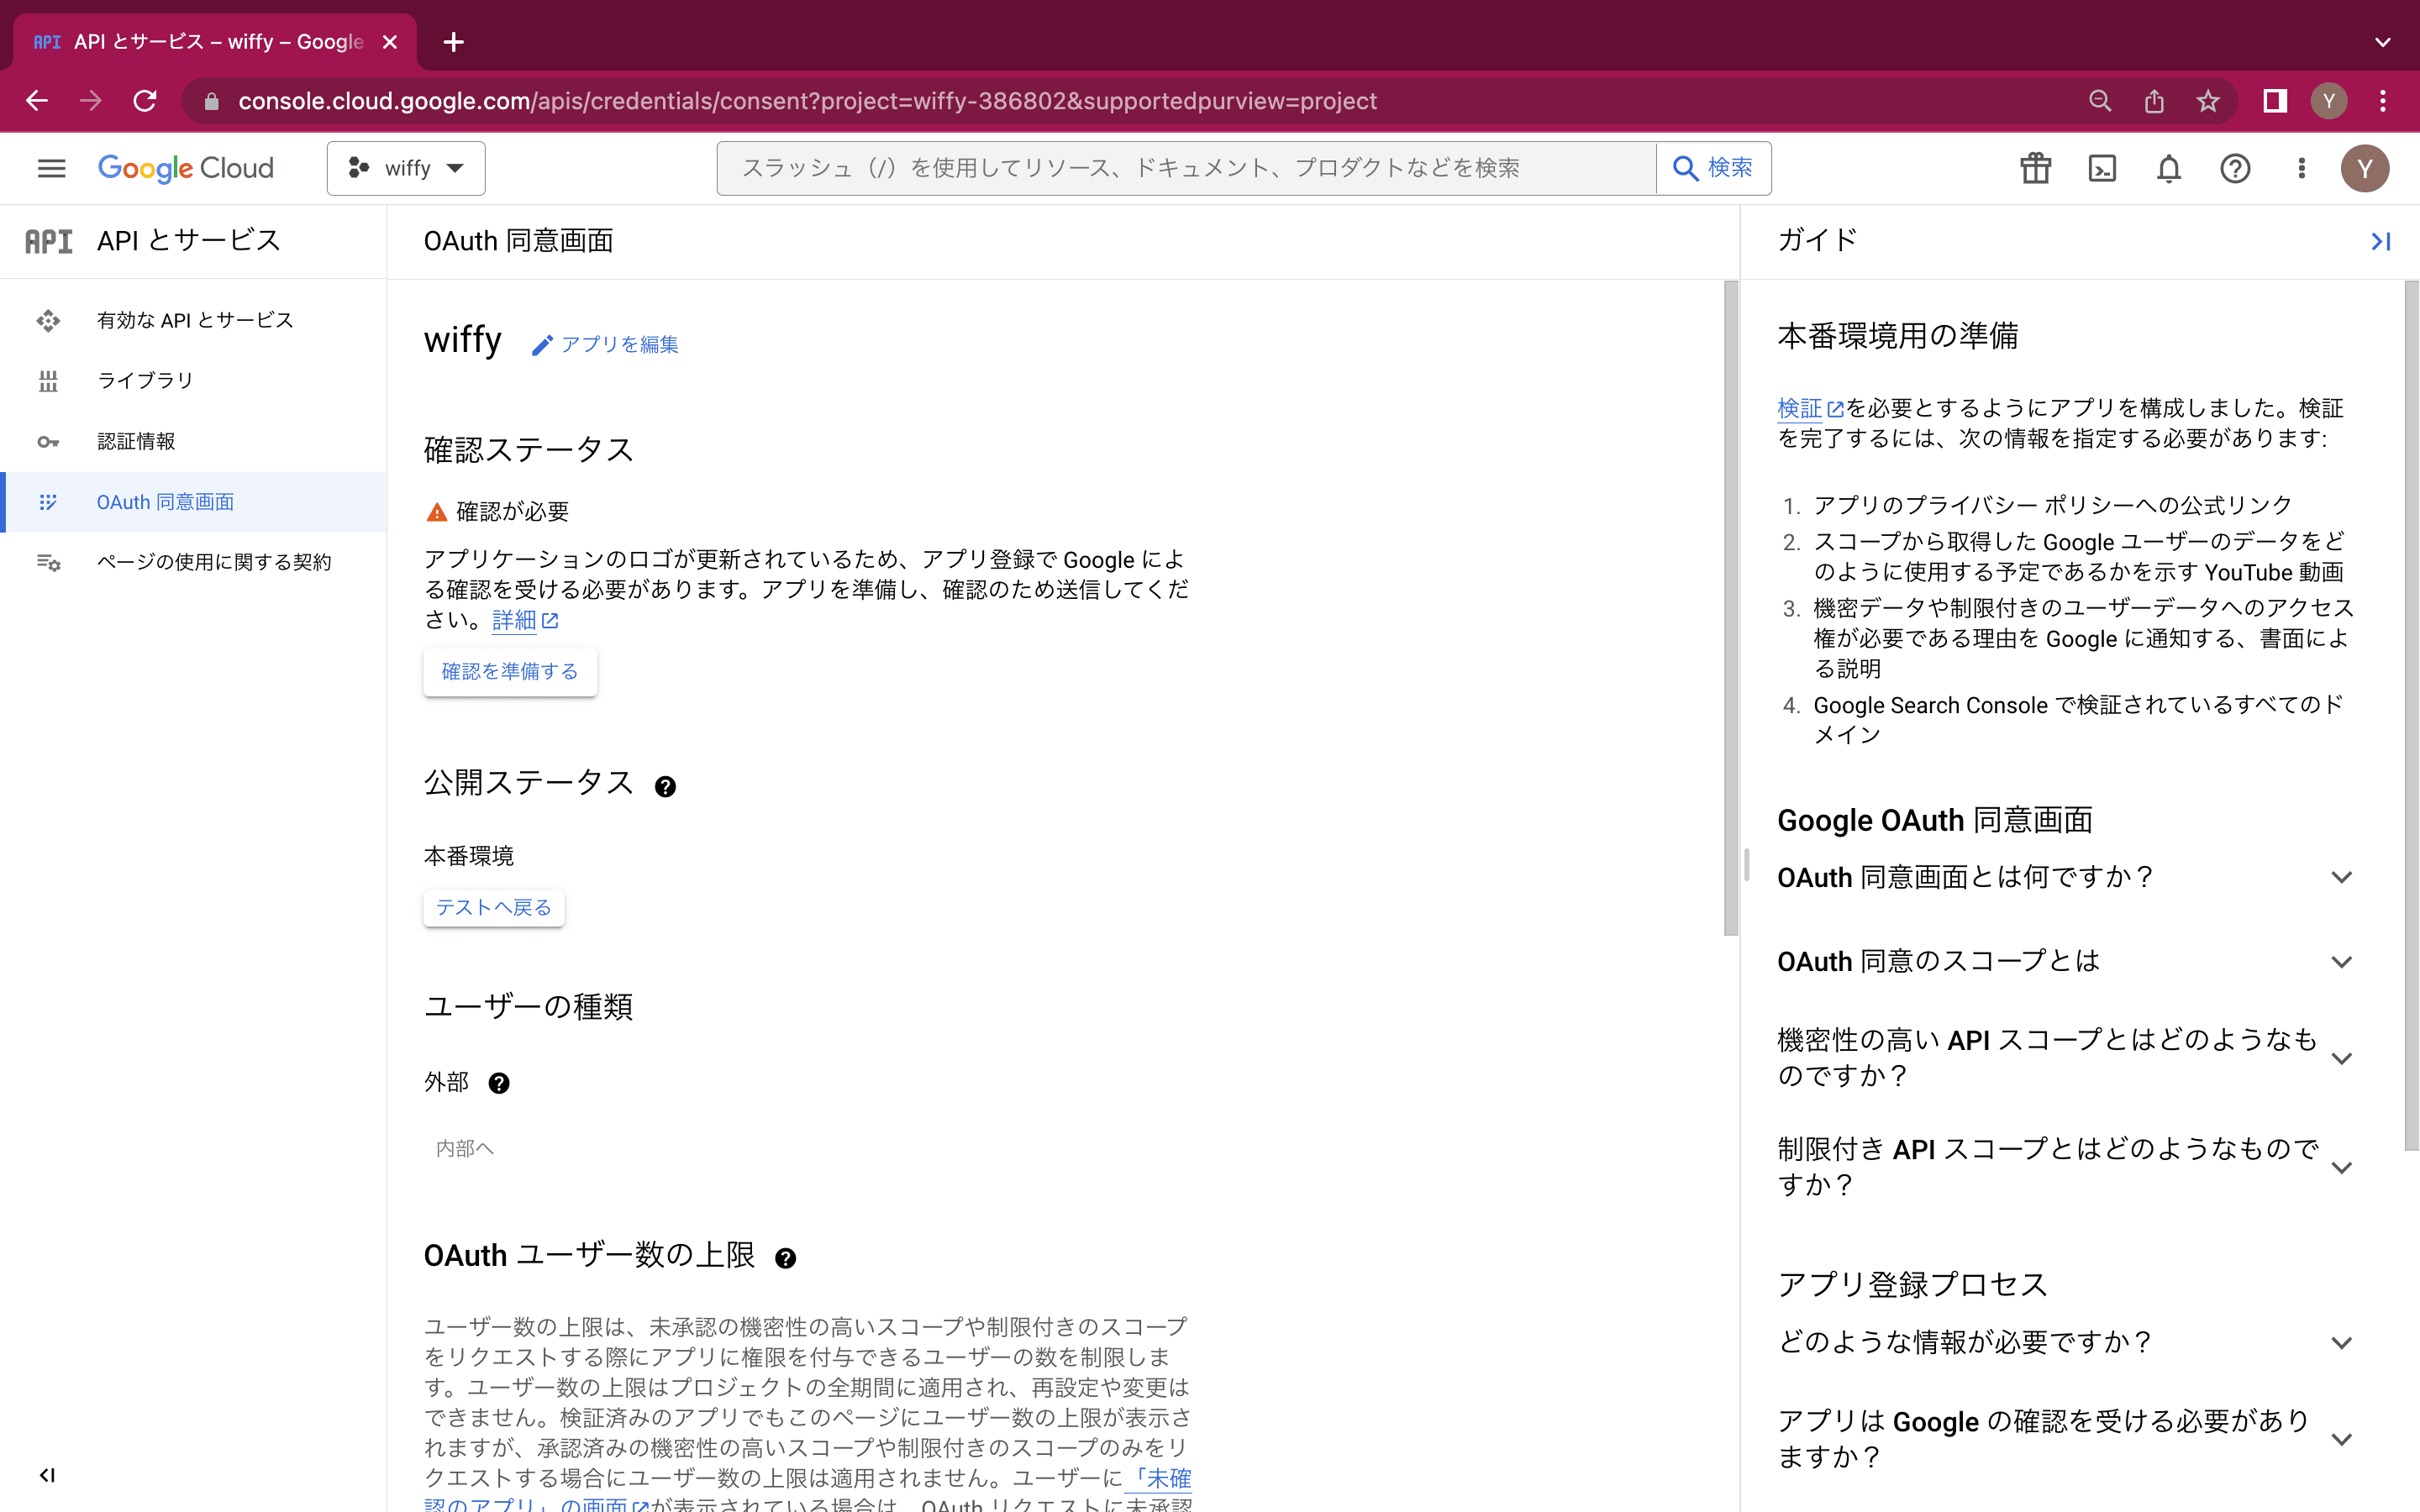The width and height of the screenshot is (2420, 1512).
Task: Open the 検証 link in the guide
Action: (x=1810, y=408)
